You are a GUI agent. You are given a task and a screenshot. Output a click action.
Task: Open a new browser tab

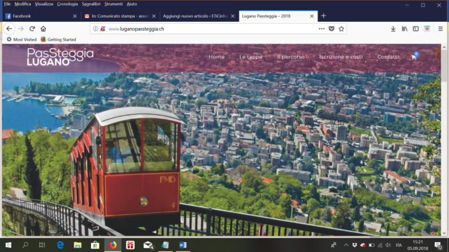(x=323, y=16)
